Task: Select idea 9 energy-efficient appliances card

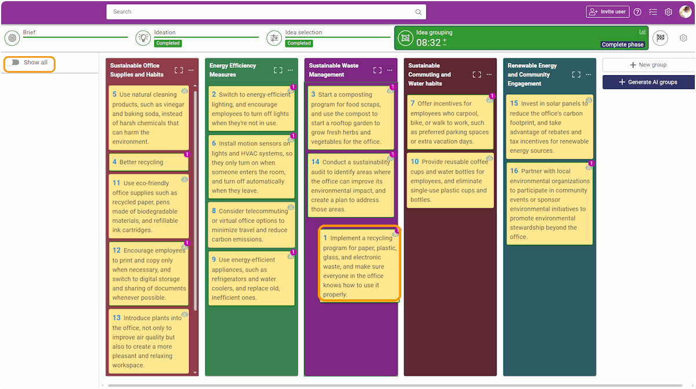Action: [x=251, y=278]
